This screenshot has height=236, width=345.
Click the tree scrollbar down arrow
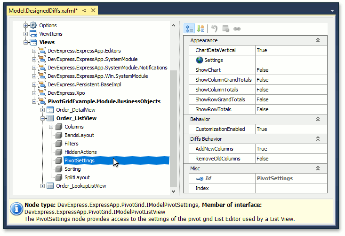[x=173, y=191]
